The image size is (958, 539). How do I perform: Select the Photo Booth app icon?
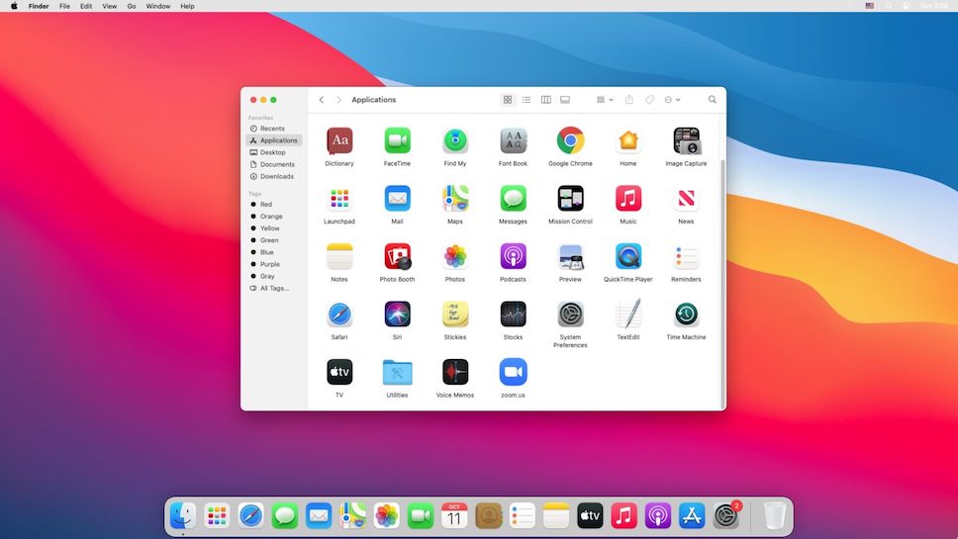(397, 257)
